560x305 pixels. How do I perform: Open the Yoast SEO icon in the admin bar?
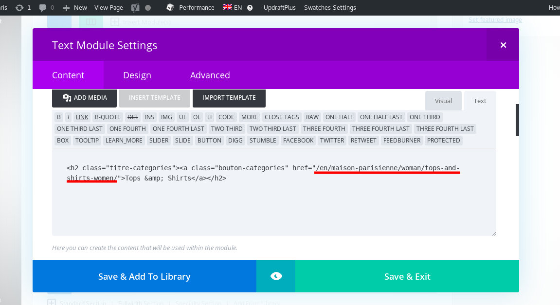tap(135, 7)
